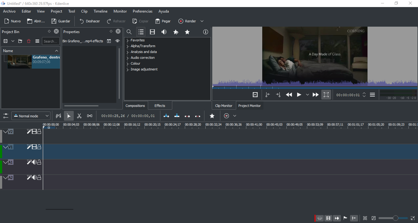Open the Preferencias menu
Image resolution: width=418 pixels, height=223 pixels.
pos(143,11)
